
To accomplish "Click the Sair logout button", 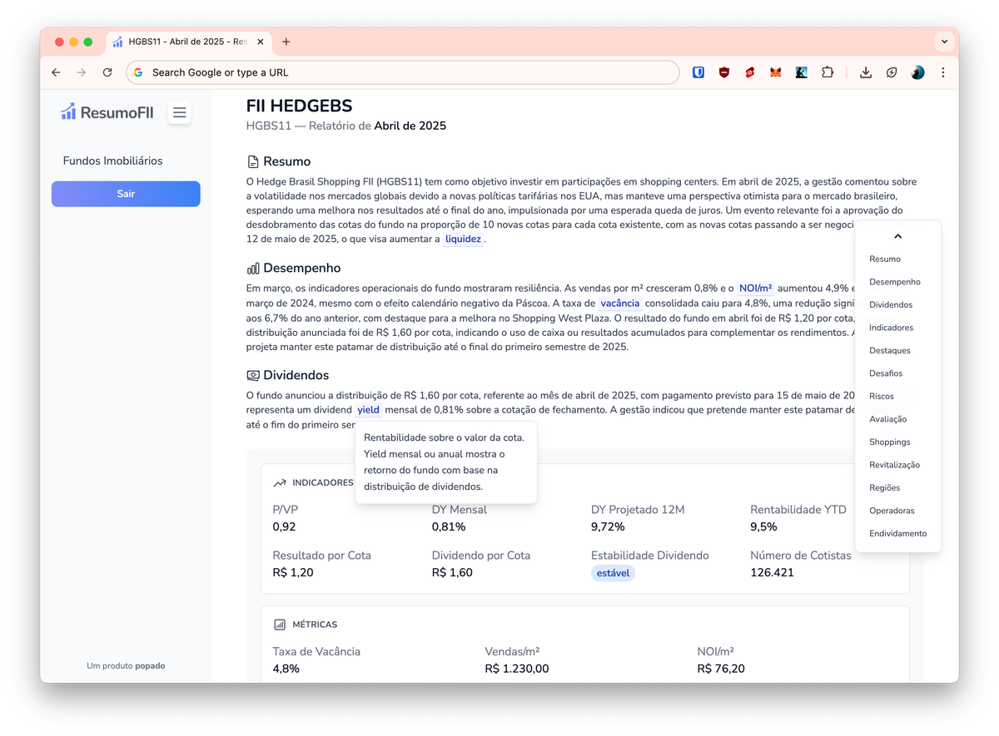I will click(x=126, y=194).
